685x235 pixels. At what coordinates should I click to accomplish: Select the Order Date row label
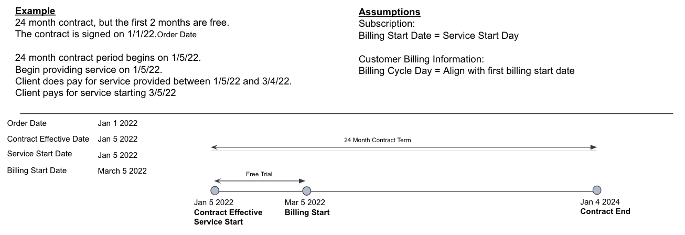[x=27, y=123]
